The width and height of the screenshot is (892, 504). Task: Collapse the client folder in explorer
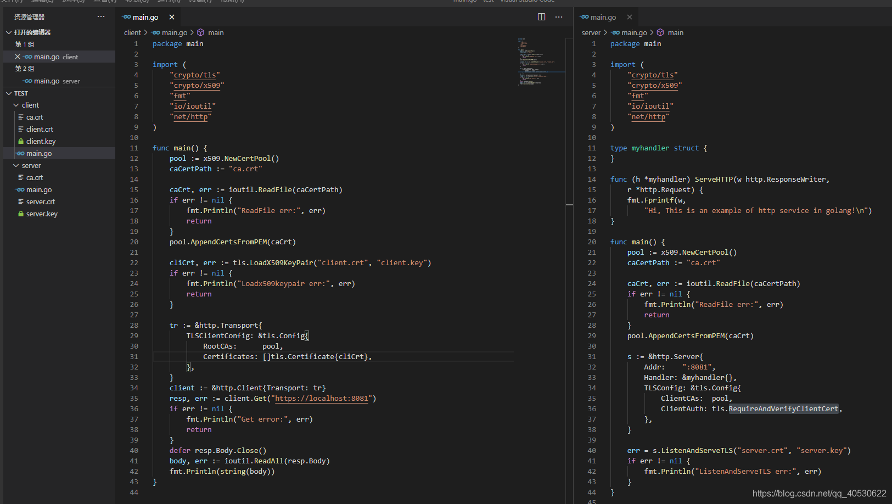(x=16, y=105)
